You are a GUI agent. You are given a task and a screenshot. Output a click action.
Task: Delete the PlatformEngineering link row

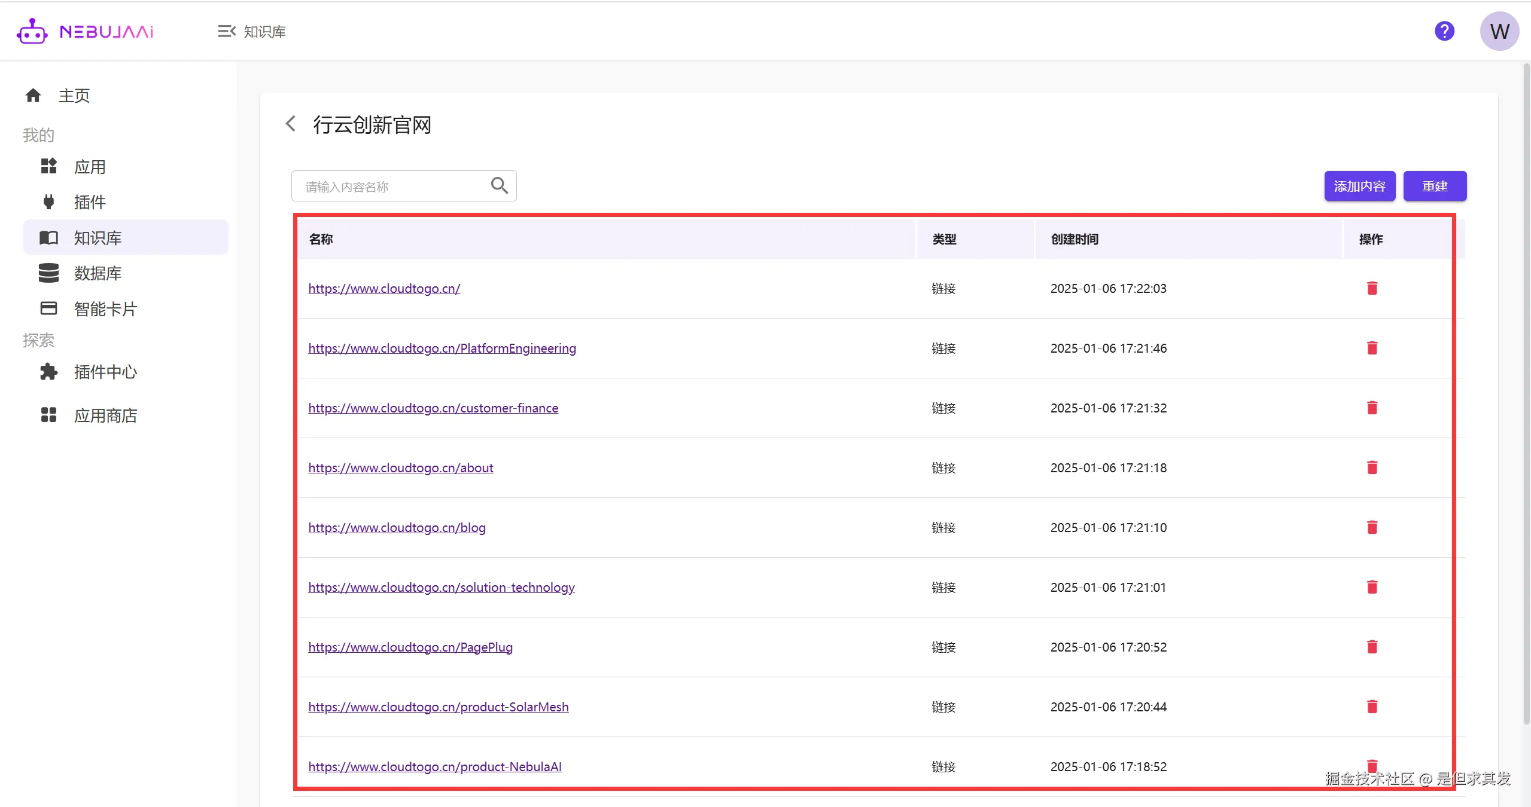coord(1372,348)
